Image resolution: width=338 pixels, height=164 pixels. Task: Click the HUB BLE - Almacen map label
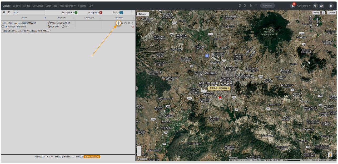click(x=219, y=88)
